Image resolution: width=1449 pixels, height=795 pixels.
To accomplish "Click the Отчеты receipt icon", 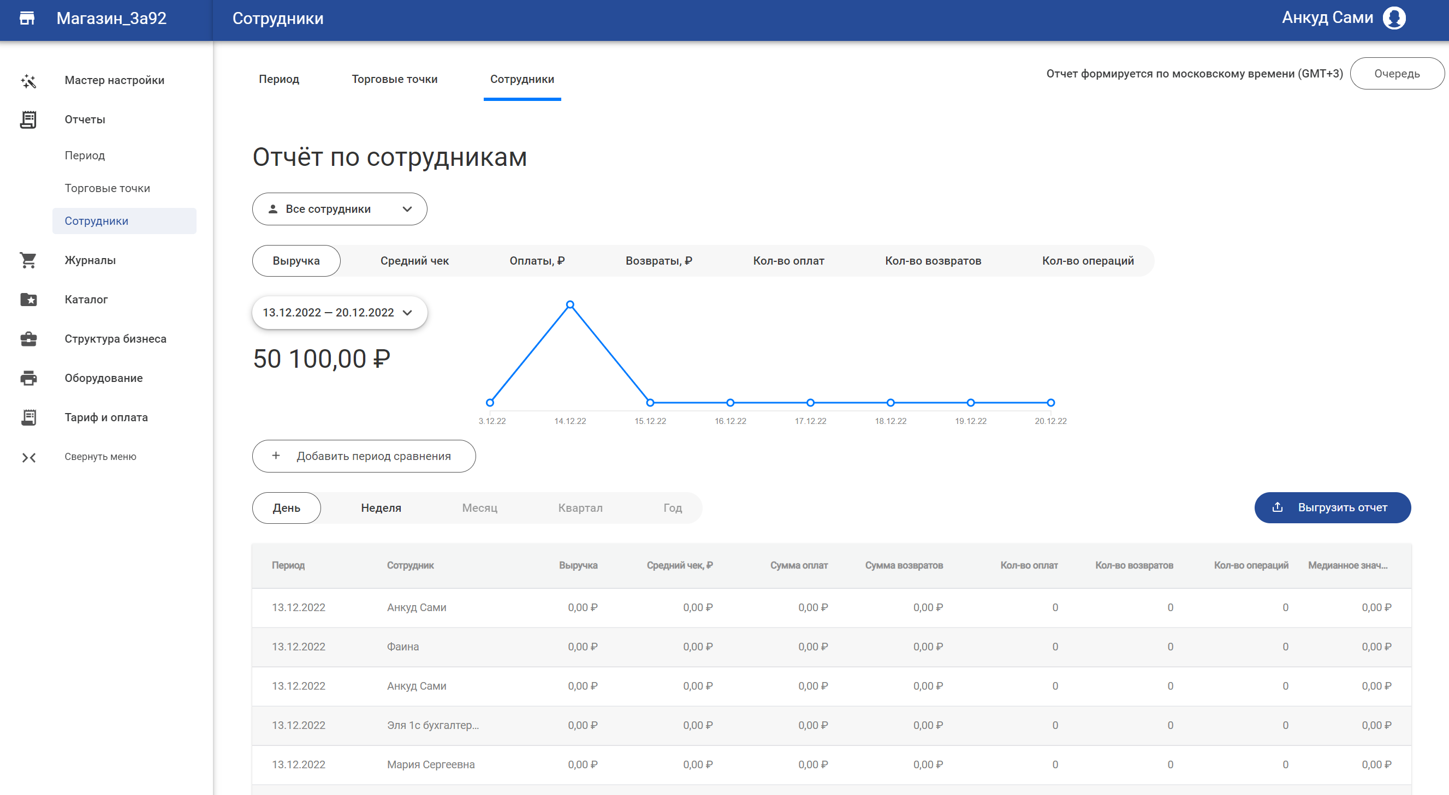I will (28, 119).
